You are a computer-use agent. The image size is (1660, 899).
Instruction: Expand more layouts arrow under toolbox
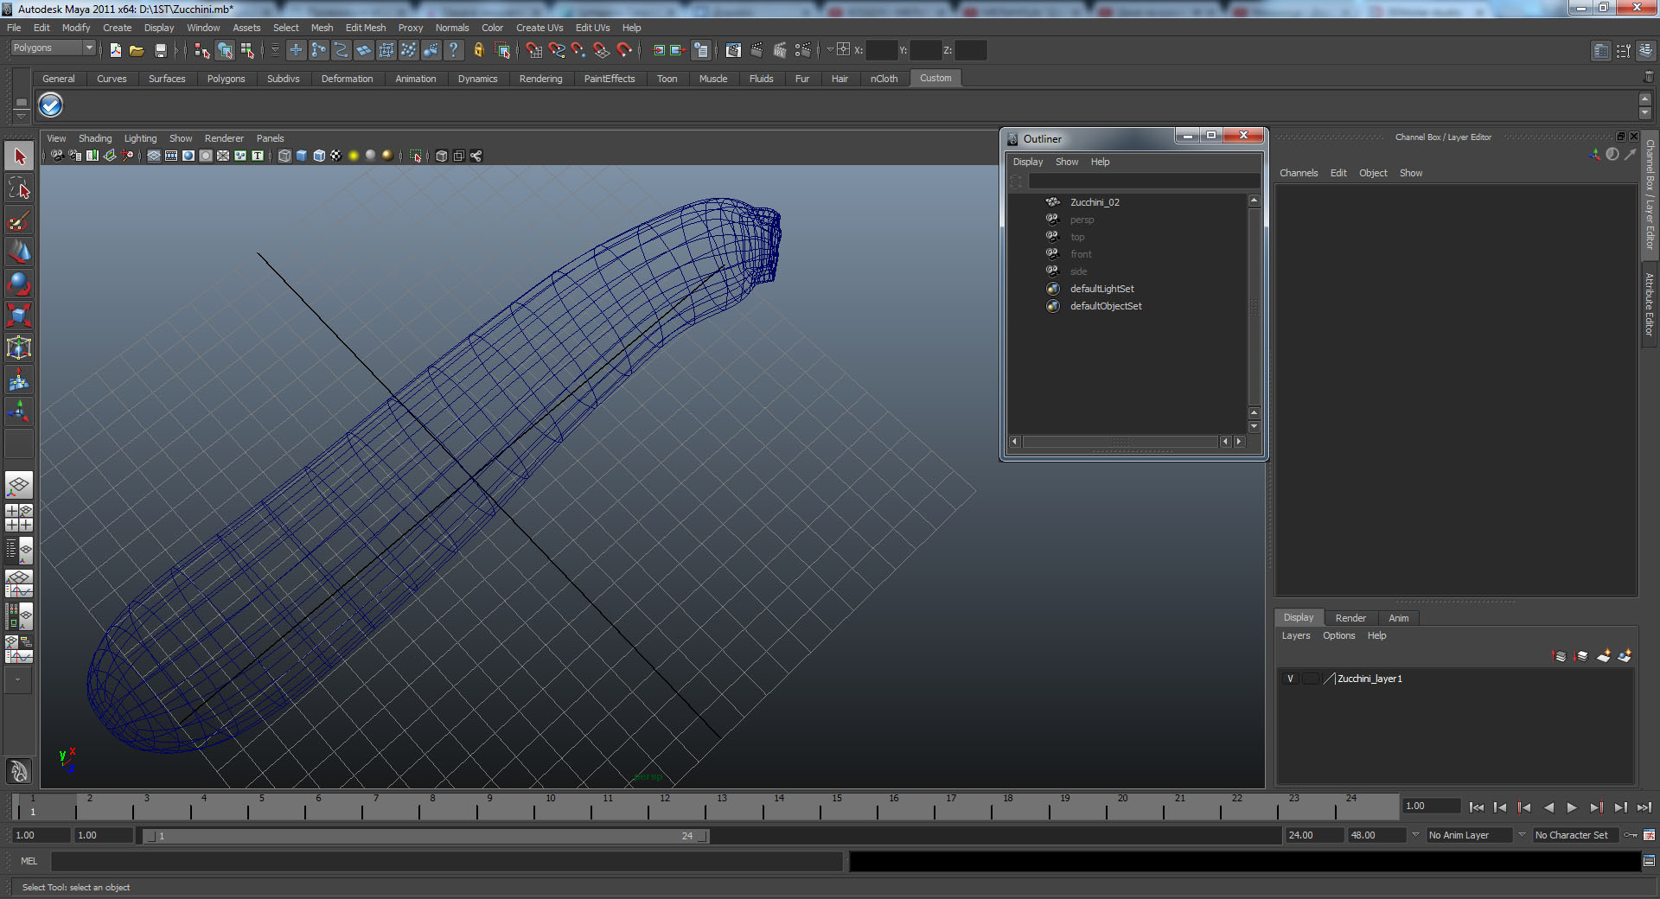(x=18, y=679)
